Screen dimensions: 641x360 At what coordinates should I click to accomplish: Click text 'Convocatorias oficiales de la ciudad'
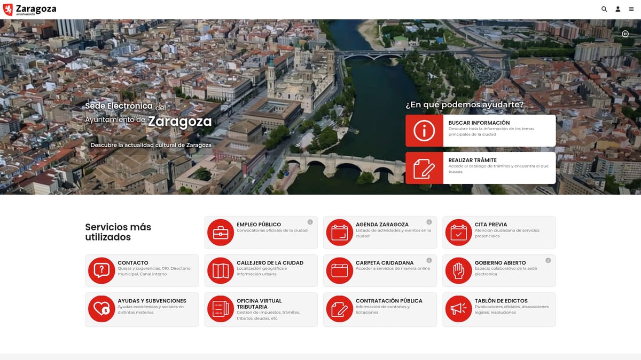(x=272, y=230)
